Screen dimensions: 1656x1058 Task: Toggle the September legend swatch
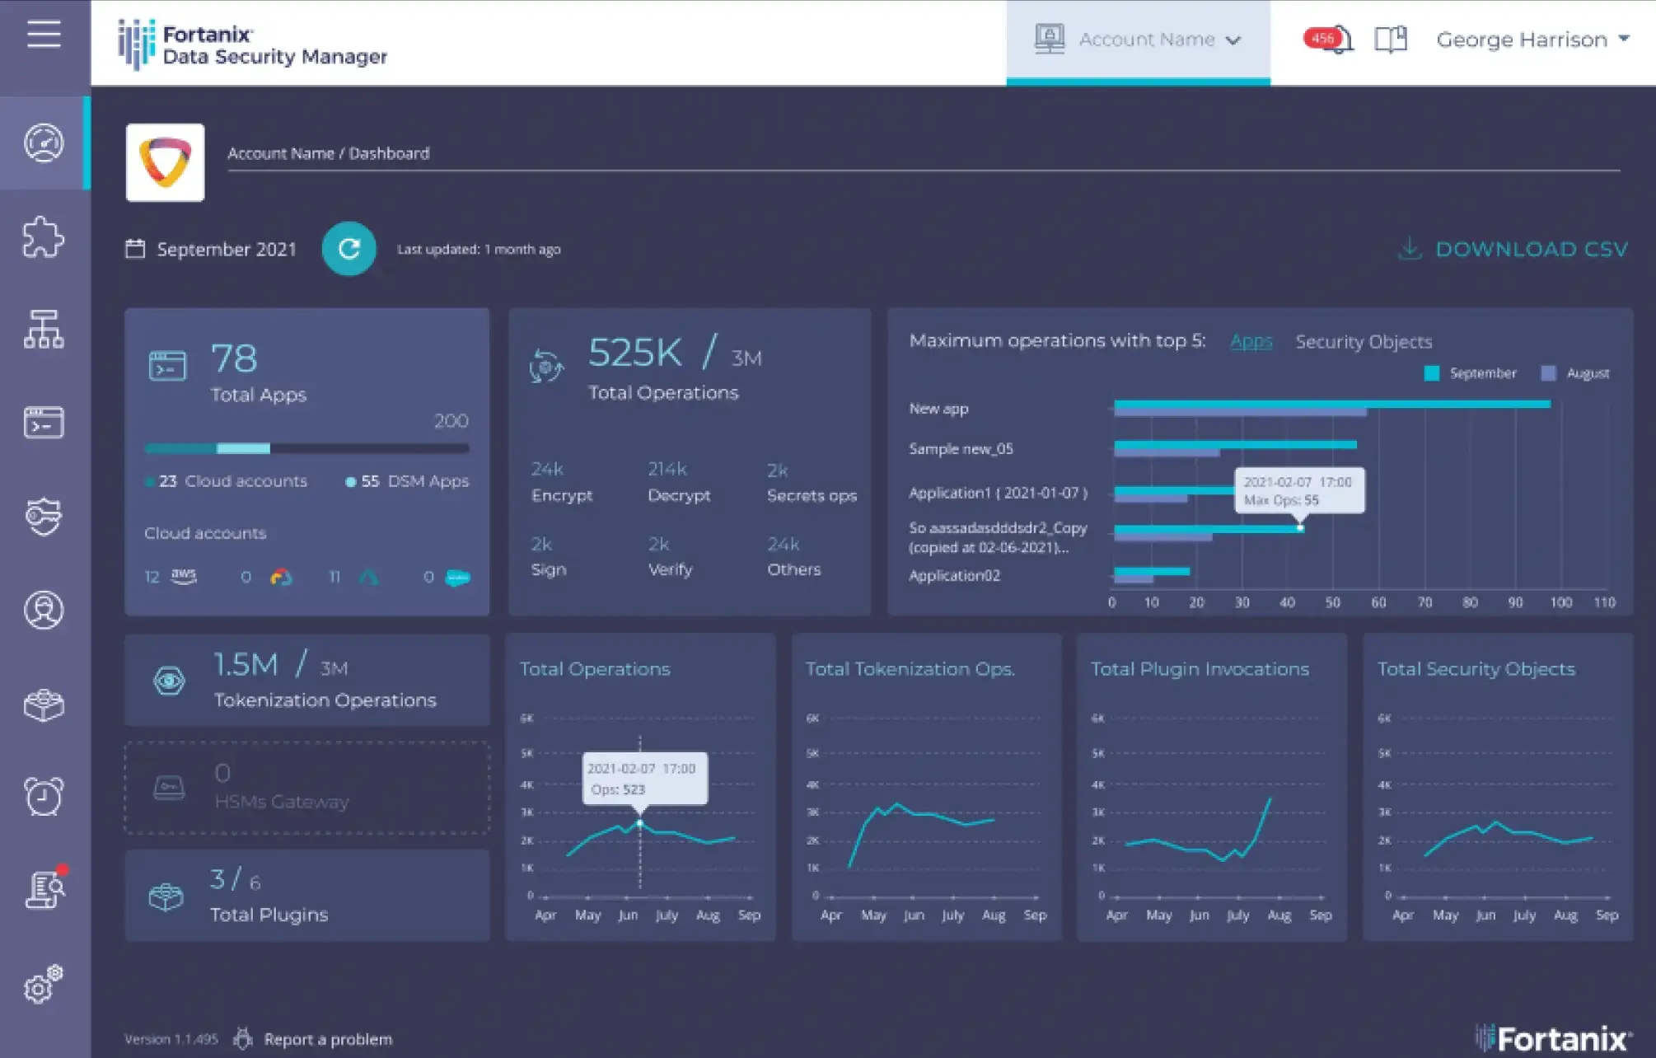[x=1432, y=373]
